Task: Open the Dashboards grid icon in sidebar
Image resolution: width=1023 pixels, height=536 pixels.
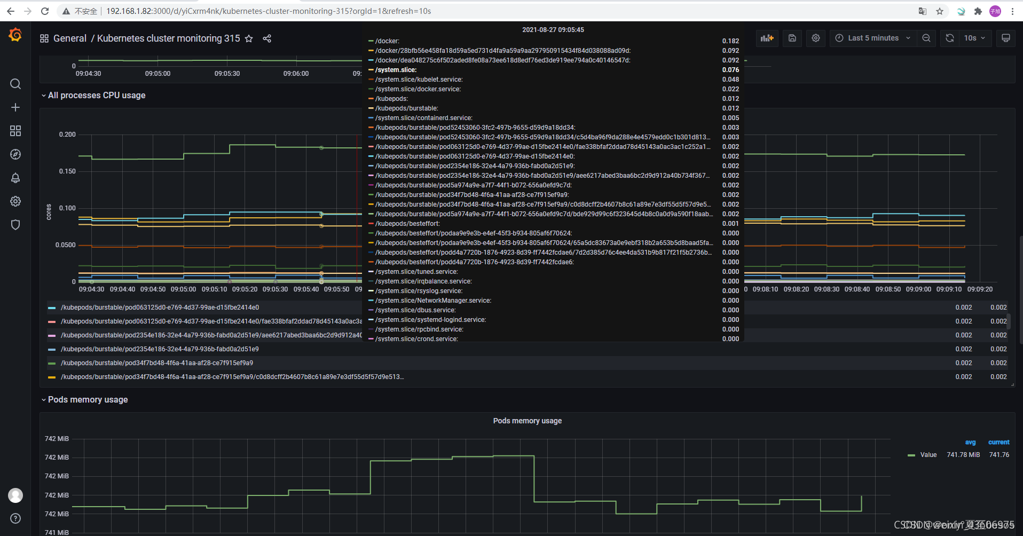Action: click(15, 131)
